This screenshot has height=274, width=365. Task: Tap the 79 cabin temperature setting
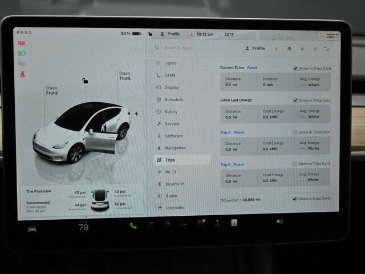(x=84, y=227)
